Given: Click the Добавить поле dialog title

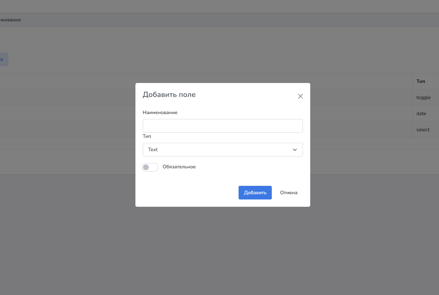Looking at the screenshot, I should point(169,94).
